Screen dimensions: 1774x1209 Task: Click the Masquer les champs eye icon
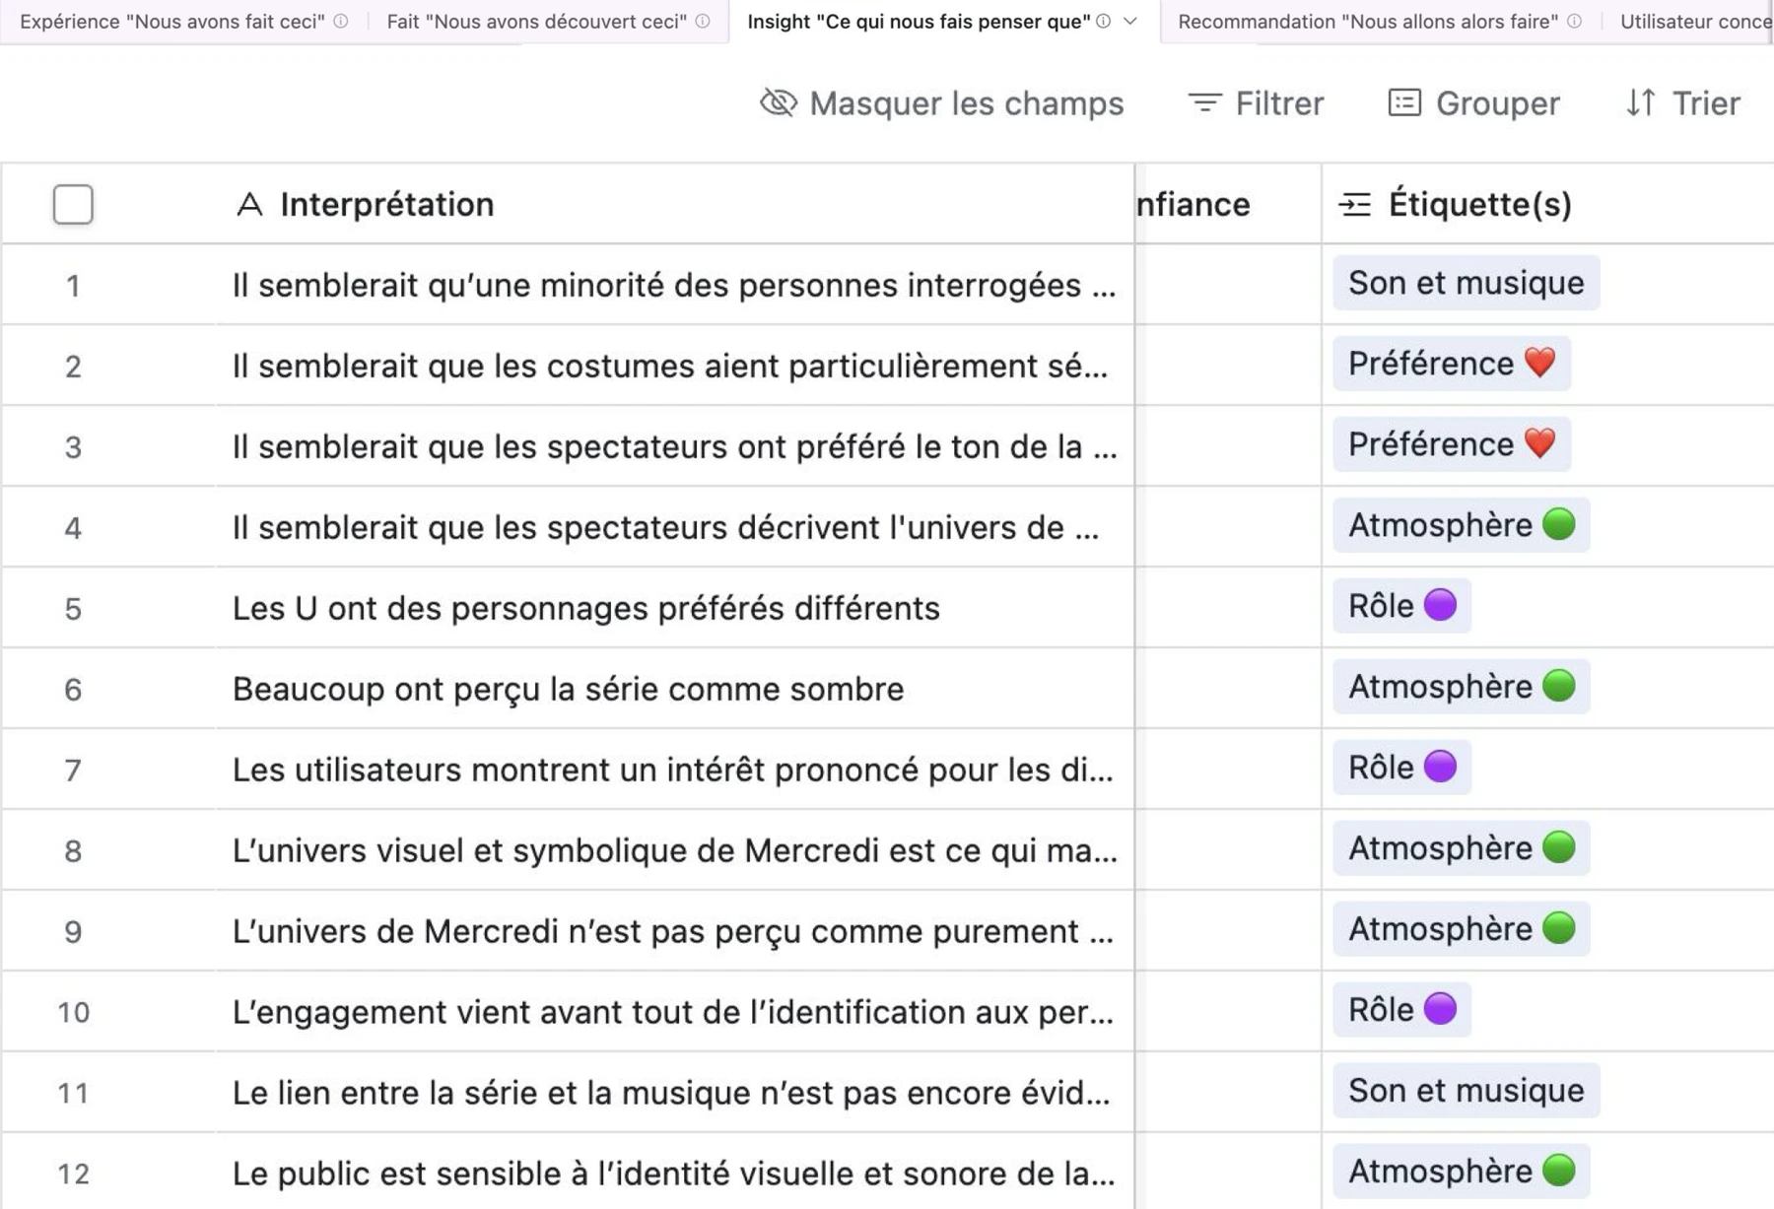(778, 102)
